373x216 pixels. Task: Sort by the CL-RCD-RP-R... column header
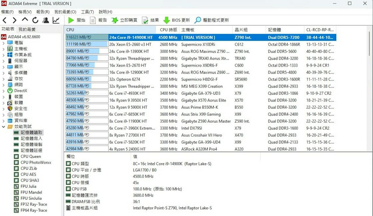[320, 30]
